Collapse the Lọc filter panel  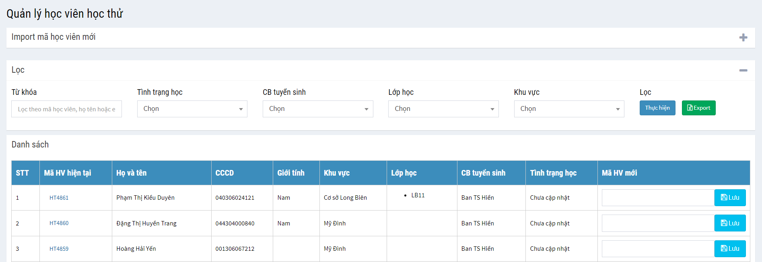tap(743, 70)
